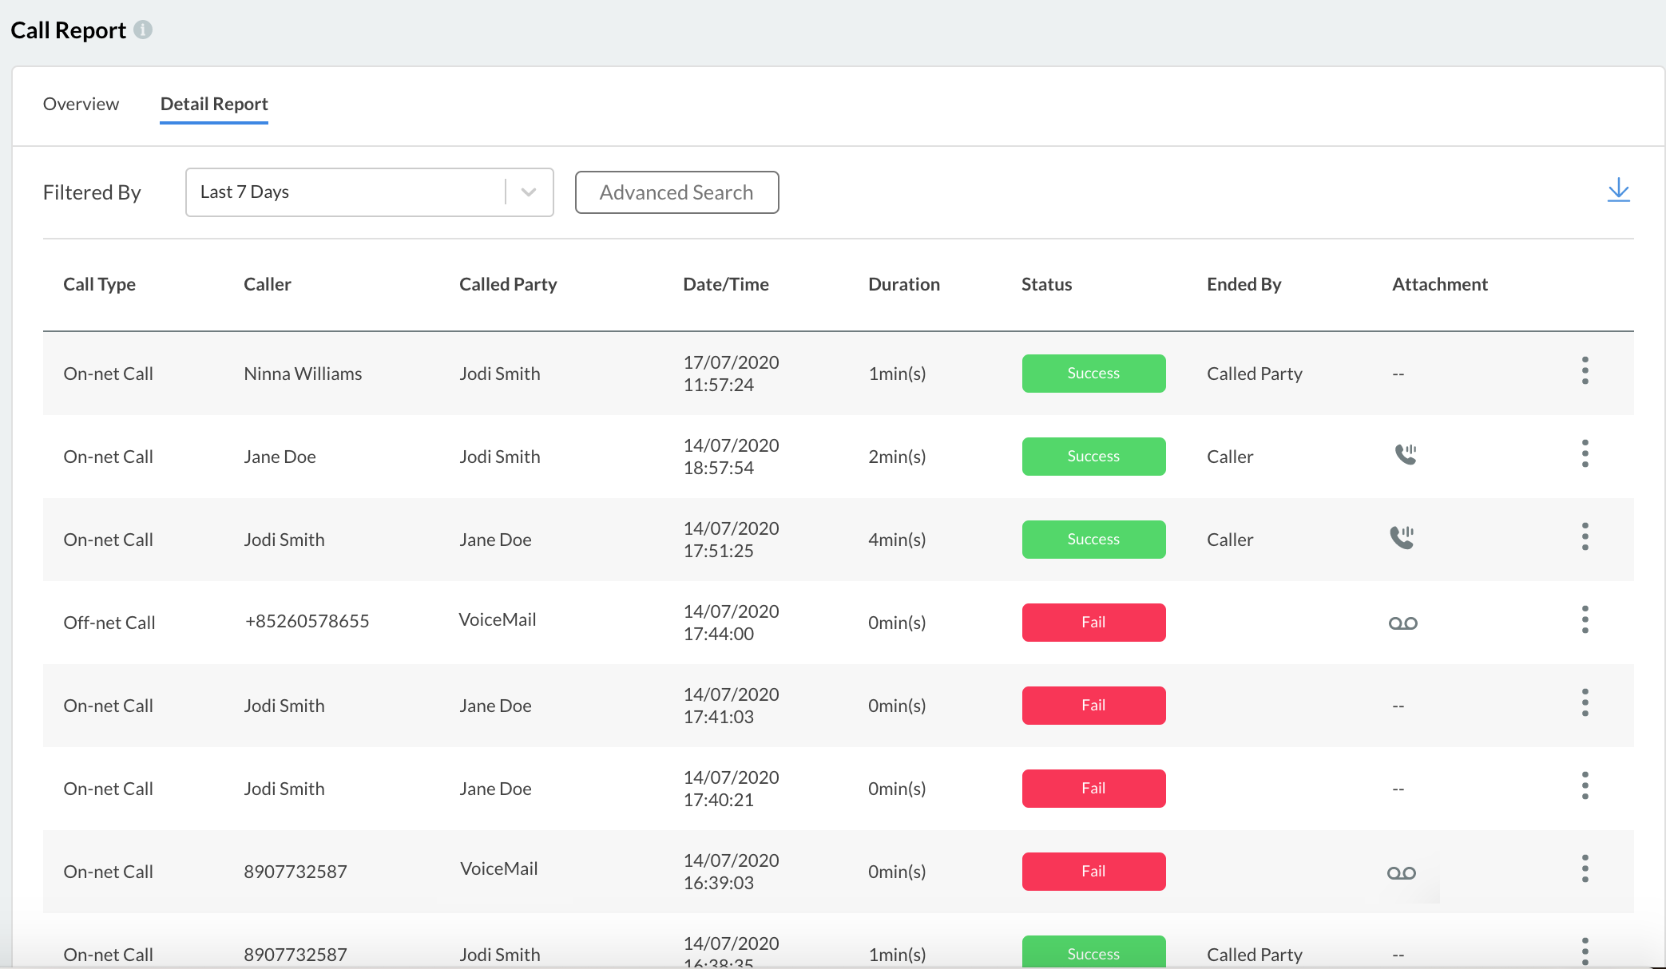This screenshot has height=969, width=1666.
Task: Click the Call Report page title
Action: point(69,30)
